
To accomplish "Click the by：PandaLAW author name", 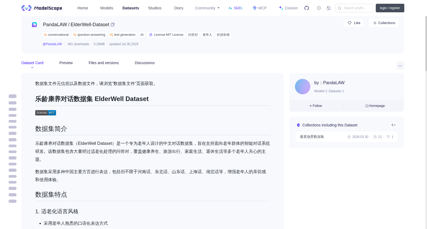I will pyautogui.click(x=329, y=83).
